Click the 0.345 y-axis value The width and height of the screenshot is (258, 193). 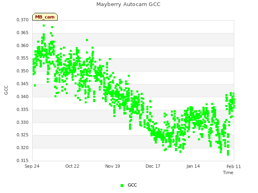tap(23, 84)
